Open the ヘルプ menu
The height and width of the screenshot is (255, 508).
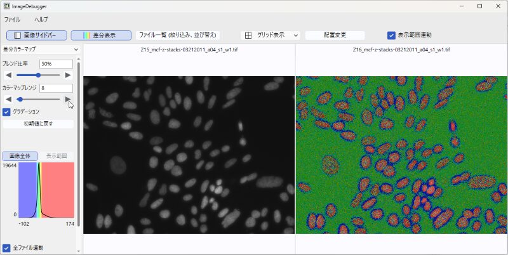[41, 20]
